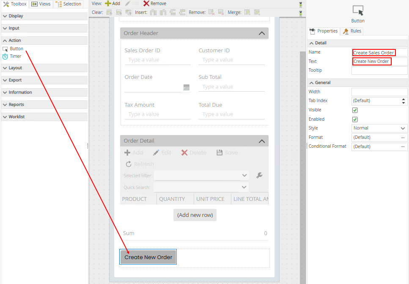Screen dimensions: 409x284
Task: Click the Create New Order button
Action: (x=148, y=257)
